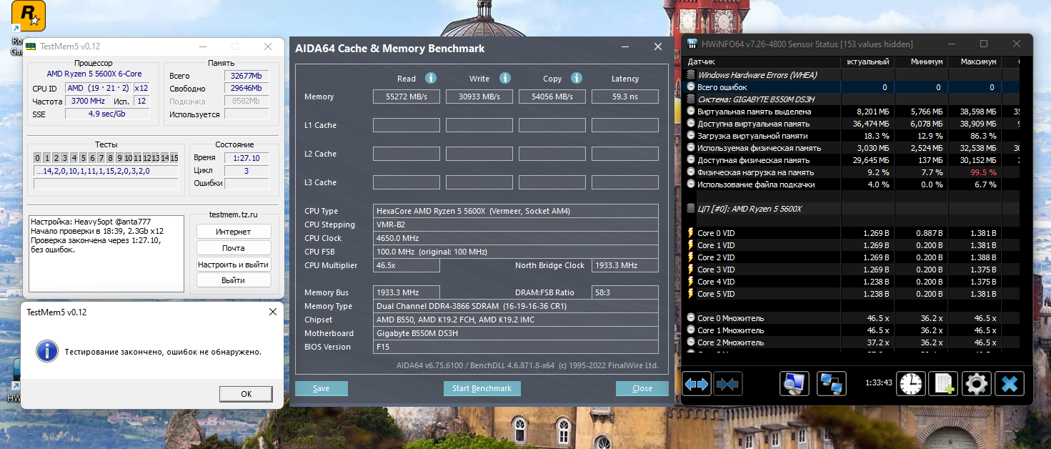Screen dimensions: 1051x449
Task: Confirm the TestMem5 dialog with OK
Action: (x=246, y=394)
